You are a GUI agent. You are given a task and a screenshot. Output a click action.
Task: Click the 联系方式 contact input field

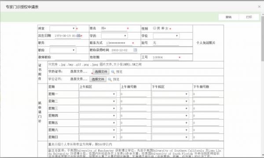tap(119, 43)
